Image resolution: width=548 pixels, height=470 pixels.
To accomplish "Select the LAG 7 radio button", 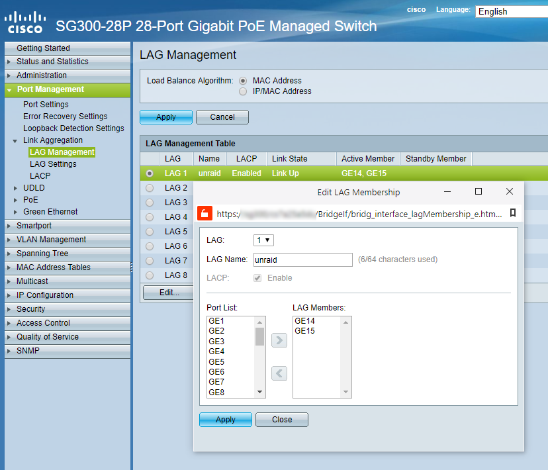I will pos(150,261).
